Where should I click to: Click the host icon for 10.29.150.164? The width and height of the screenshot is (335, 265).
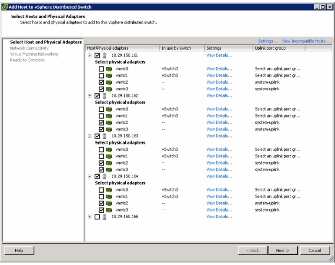click(x=104, y=177)
